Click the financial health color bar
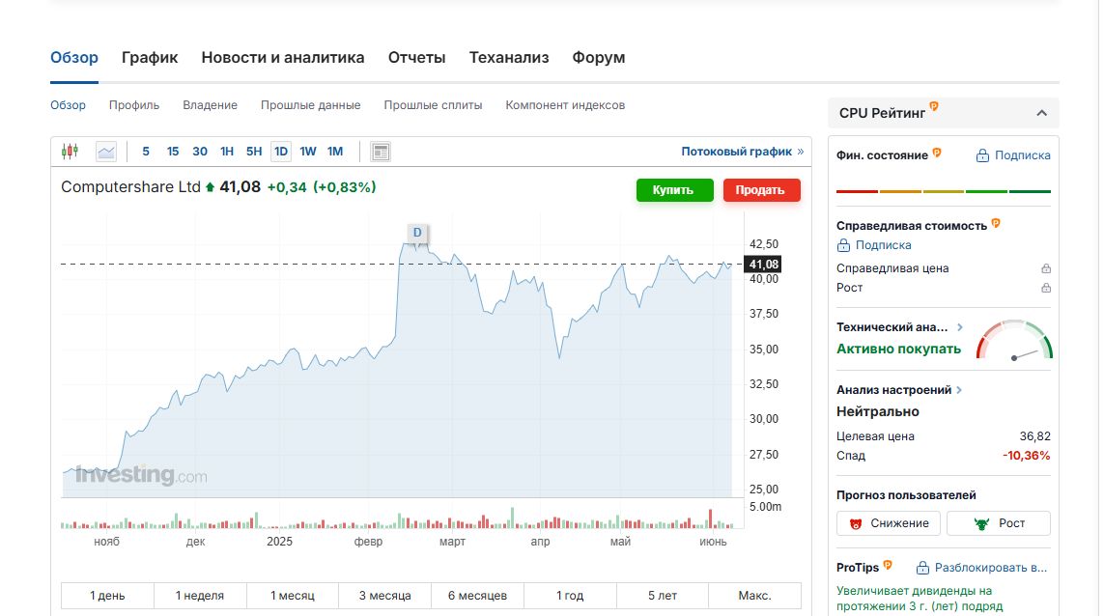Viewport: 1104px width, 616px height. point(943,191)
